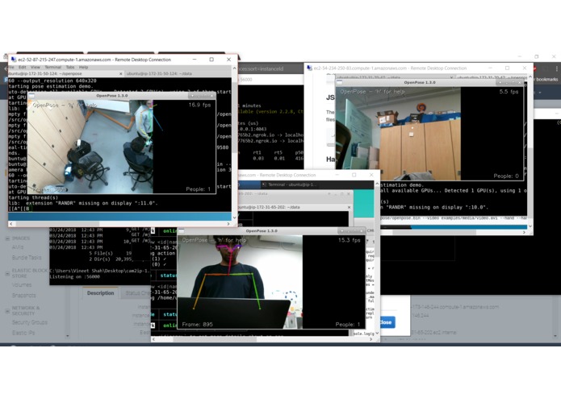561x398 pixels.
Task: Select the Description tab in AWS console
Action: [100, 293]
